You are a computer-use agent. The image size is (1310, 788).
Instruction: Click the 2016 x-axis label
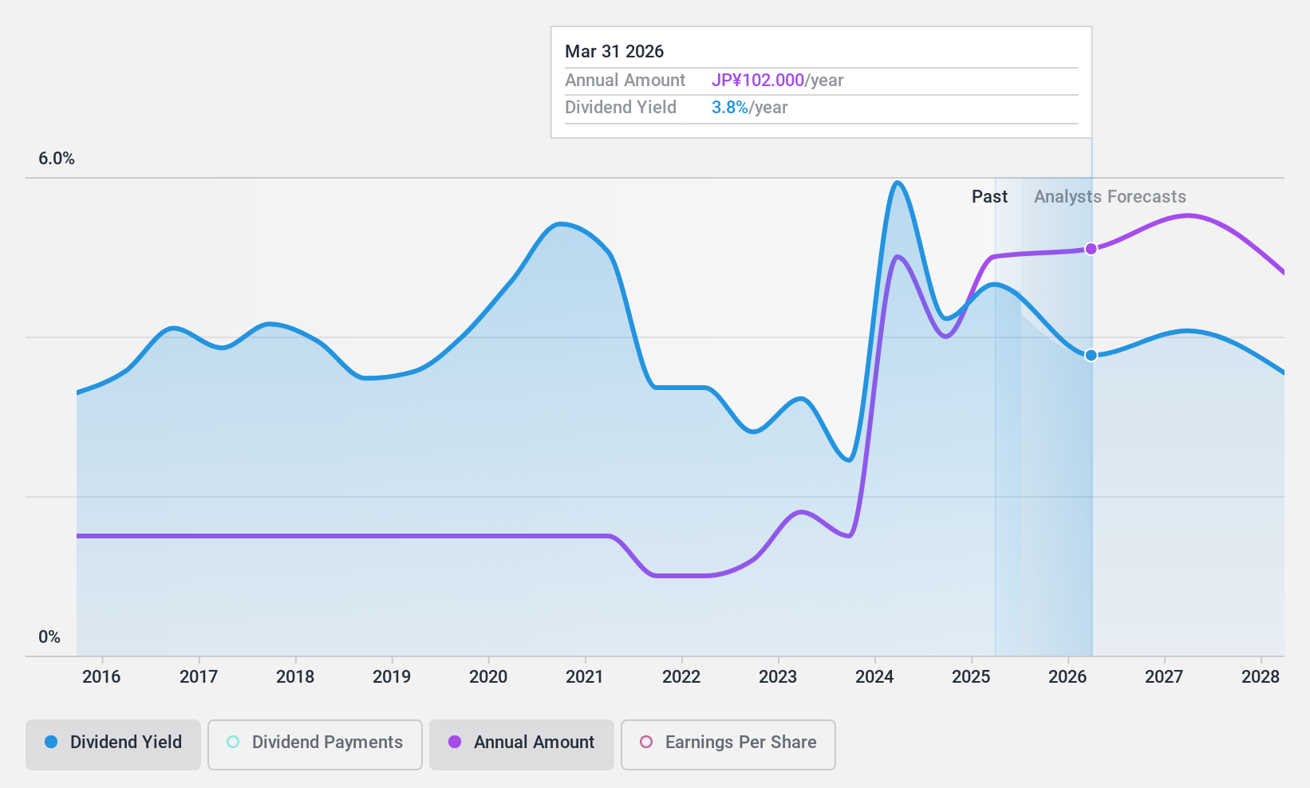101,677
